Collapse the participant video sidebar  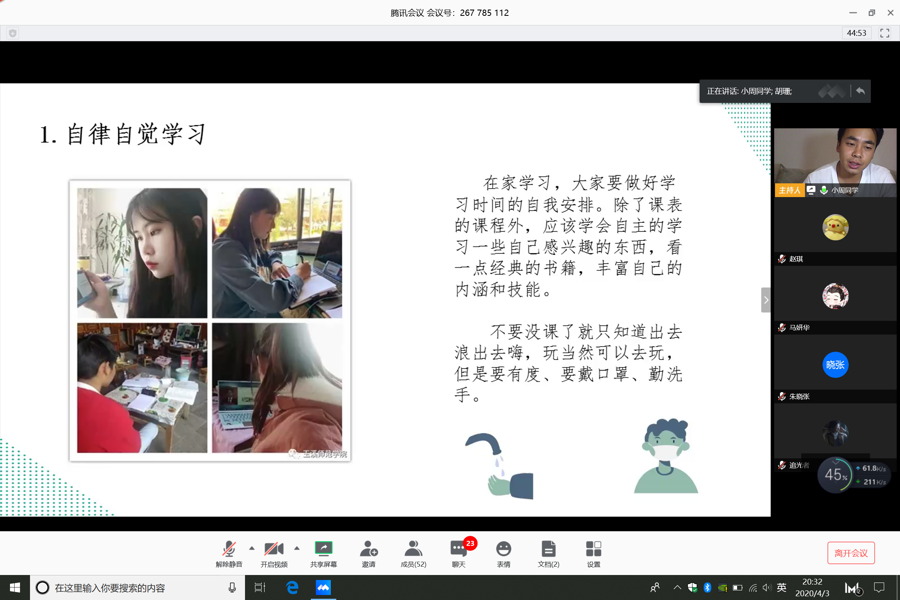click(x=766, y=300)
